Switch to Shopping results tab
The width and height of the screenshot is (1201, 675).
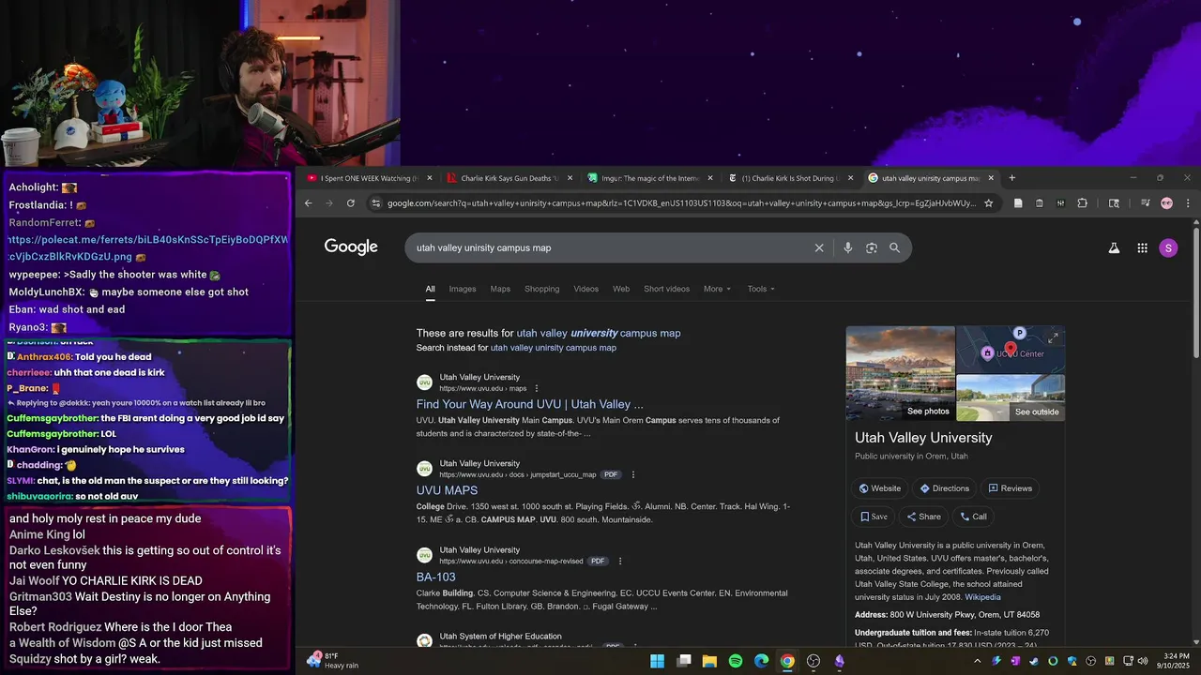[541, 289]
